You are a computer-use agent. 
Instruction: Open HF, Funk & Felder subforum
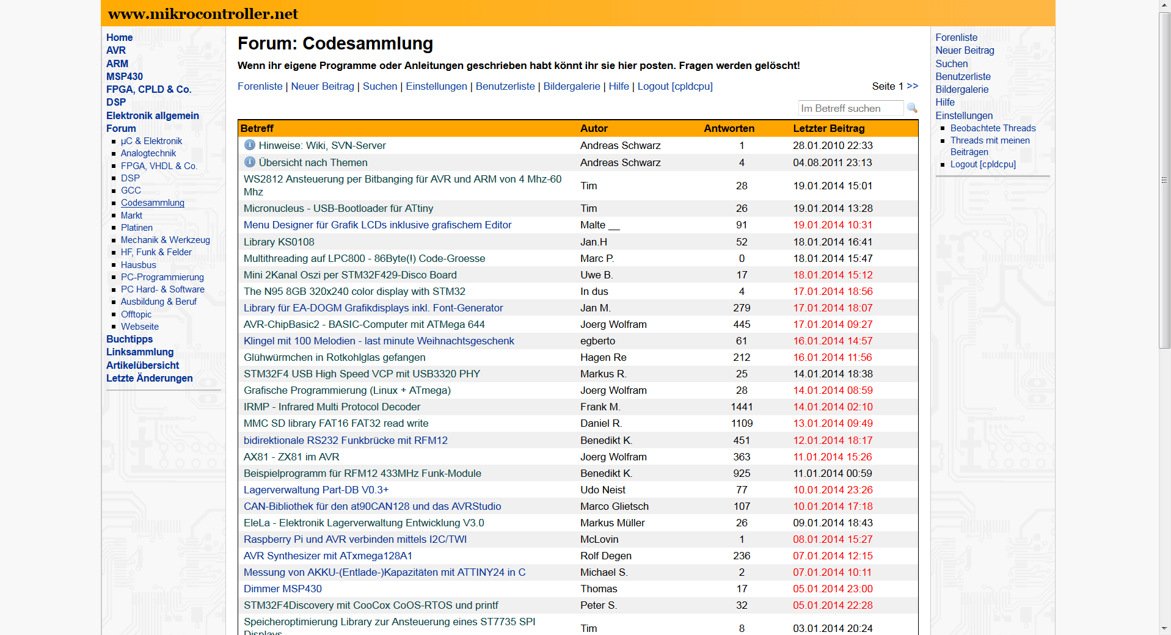(156, 252)
